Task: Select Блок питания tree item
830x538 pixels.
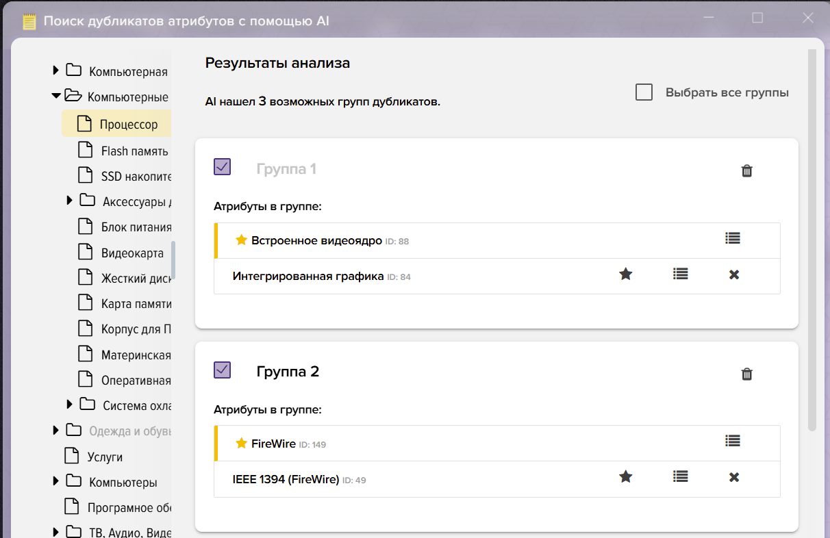Action: (136, 227)
